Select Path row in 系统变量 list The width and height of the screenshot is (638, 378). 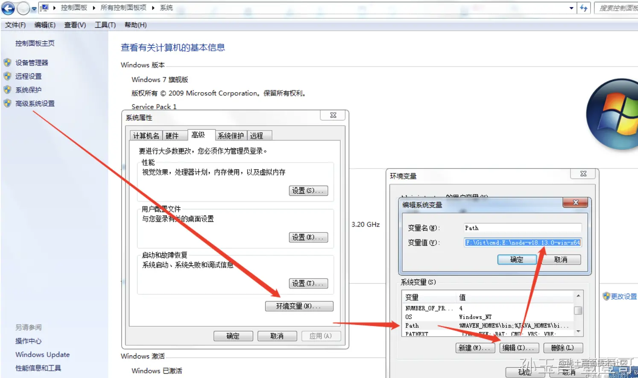click(488, 326)
